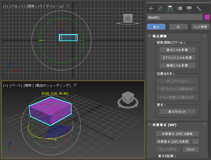Viewport: 211px width, 160px height.
Task: Open the Display panel monitor icon
Action: (x=189, y=8)
